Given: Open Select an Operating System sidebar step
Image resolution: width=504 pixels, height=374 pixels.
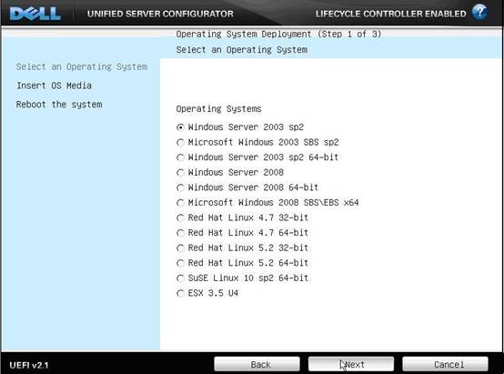Looking at the screenshot, I should tap(82, 67).
